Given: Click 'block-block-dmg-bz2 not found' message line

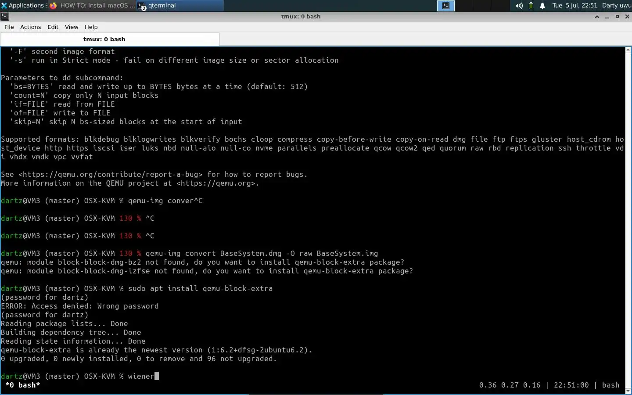Looking at the screenshot, I should (x=203, y=262).
